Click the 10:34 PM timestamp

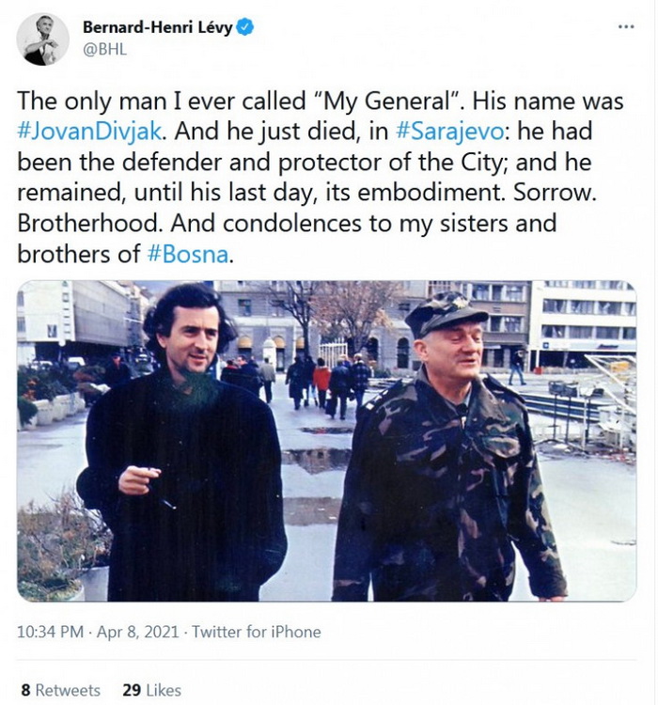click(x=53, y=632)
